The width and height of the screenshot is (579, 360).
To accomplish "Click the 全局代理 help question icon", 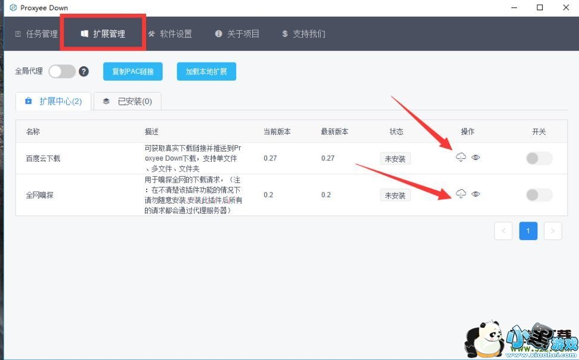I will pyautogui.click(x=84, y=71).
